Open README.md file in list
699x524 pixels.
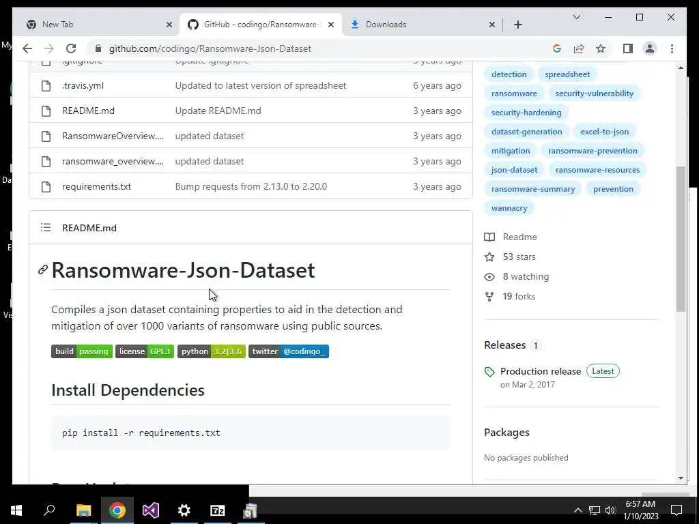point(88,111)
